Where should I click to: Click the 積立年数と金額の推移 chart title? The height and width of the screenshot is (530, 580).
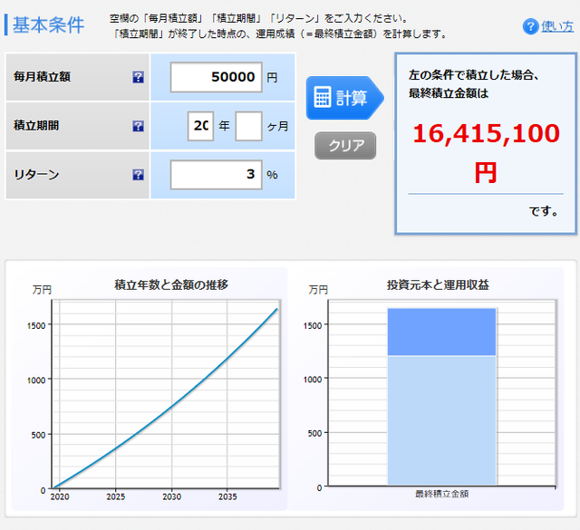pyautogui.click(x=171, y=284)
